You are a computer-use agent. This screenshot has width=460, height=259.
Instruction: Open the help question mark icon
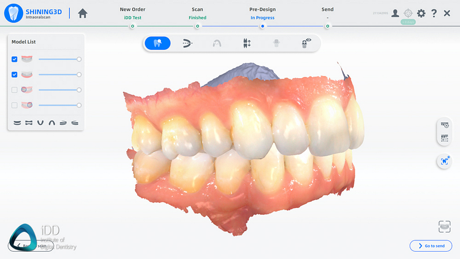434,13
